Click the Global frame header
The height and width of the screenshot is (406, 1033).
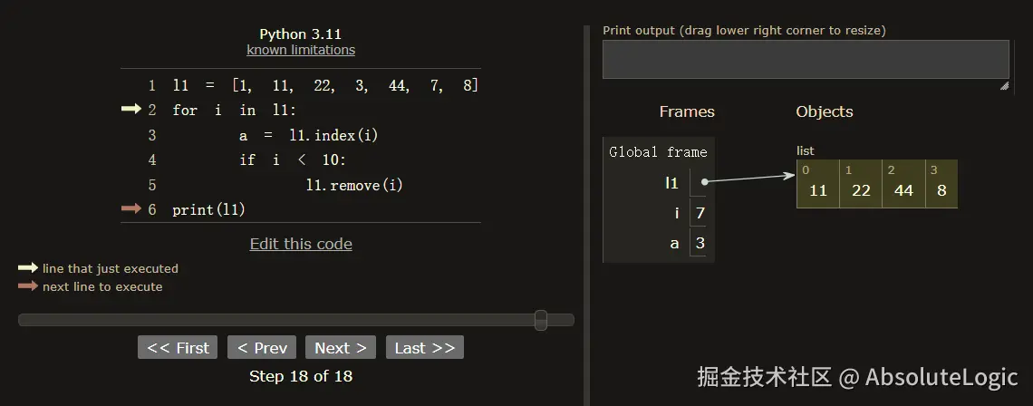tap(658, 152)
